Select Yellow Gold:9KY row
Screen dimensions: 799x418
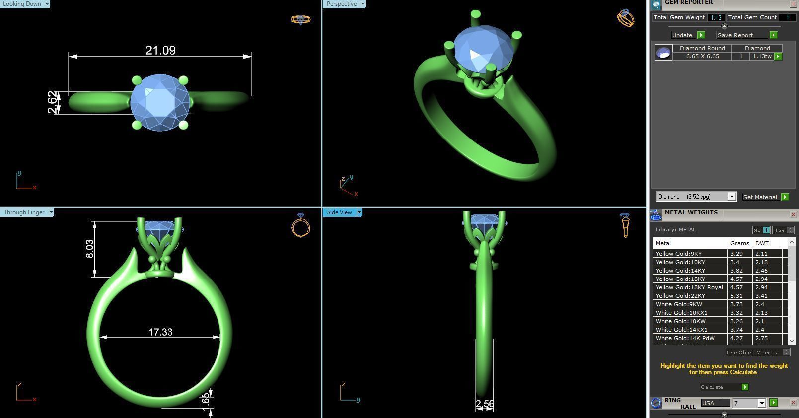point(720,254)
